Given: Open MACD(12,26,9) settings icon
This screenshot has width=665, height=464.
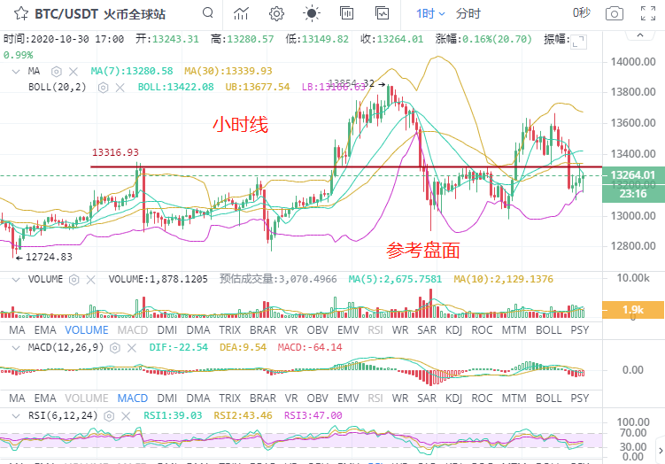Looking at the screenshot, I should [x=114, y=348].
